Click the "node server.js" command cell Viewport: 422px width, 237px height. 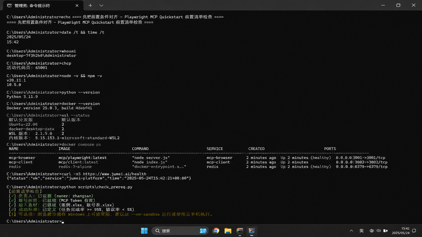point(151,158)
